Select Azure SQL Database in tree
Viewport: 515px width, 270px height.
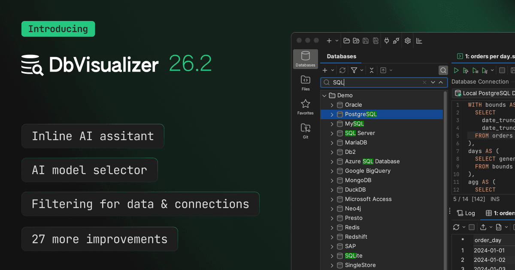pos(372,161)
